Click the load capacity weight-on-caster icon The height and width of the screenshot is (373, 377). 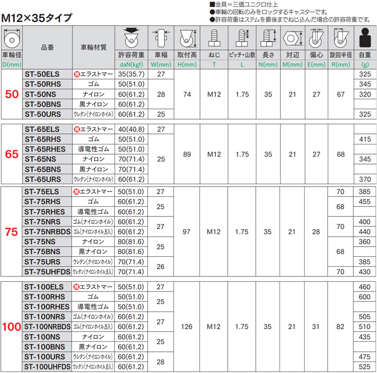pos(131,37)
